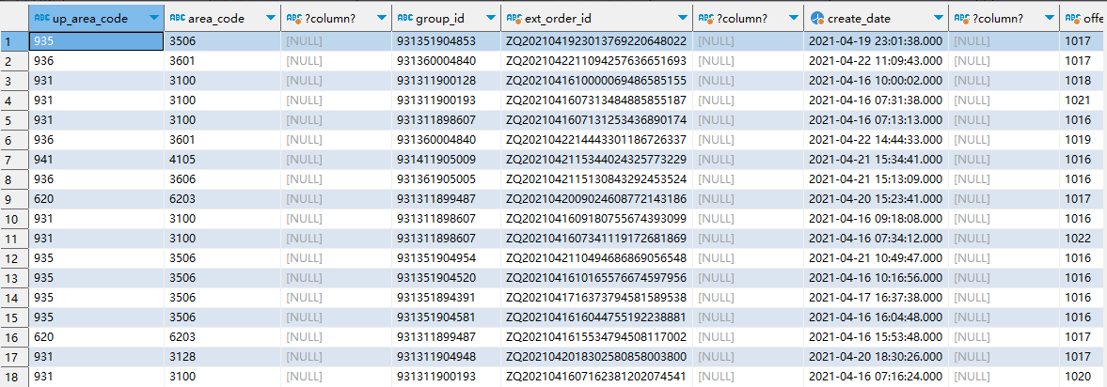The height and width of the screenshot is (387, 1107).
Task: Click order ID ZQ2021042009024608772143186
Action: coord(597,199)
